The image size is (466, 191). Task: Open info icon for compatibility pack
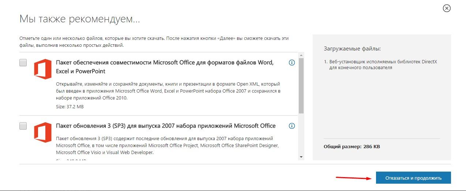pyautogui.click(x=292, y=63)
